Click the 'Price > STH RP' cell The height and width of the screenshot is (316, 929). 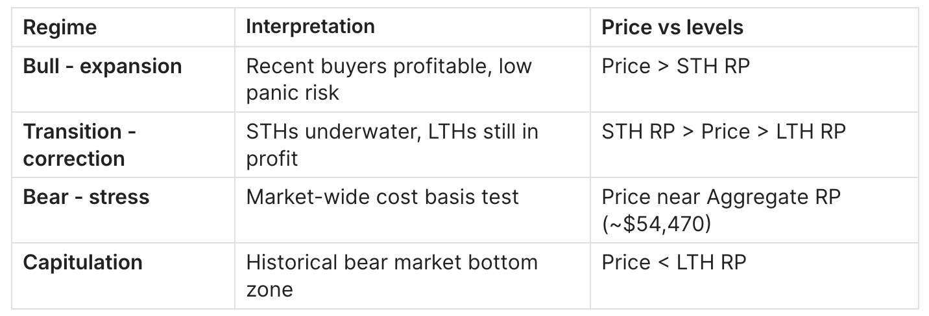(x=675, y=67)
